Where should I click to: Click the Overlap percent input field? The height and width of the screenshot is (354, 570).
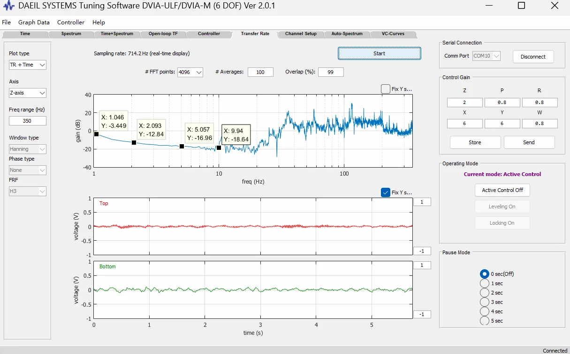click(331, 72)
